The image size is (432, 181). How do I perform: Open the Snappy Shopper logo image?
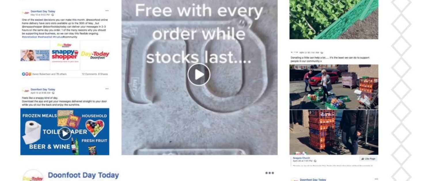[65, 55]
